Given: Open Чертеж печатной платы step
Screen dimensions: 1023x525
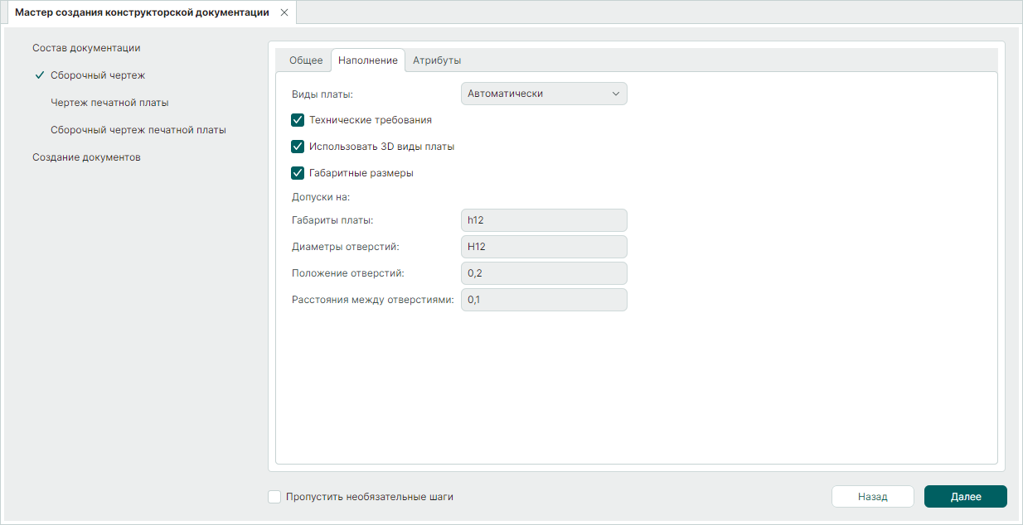Looking at the screenshot, I should pyautogui.click(x=109, y=103).
